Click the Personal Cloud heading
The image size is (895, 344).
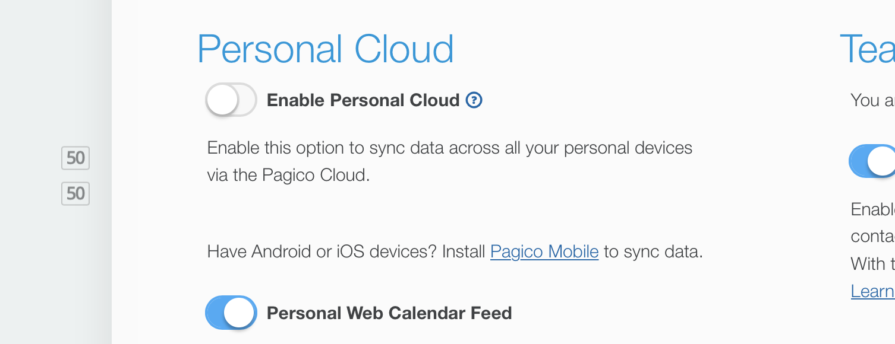(325, 49)
